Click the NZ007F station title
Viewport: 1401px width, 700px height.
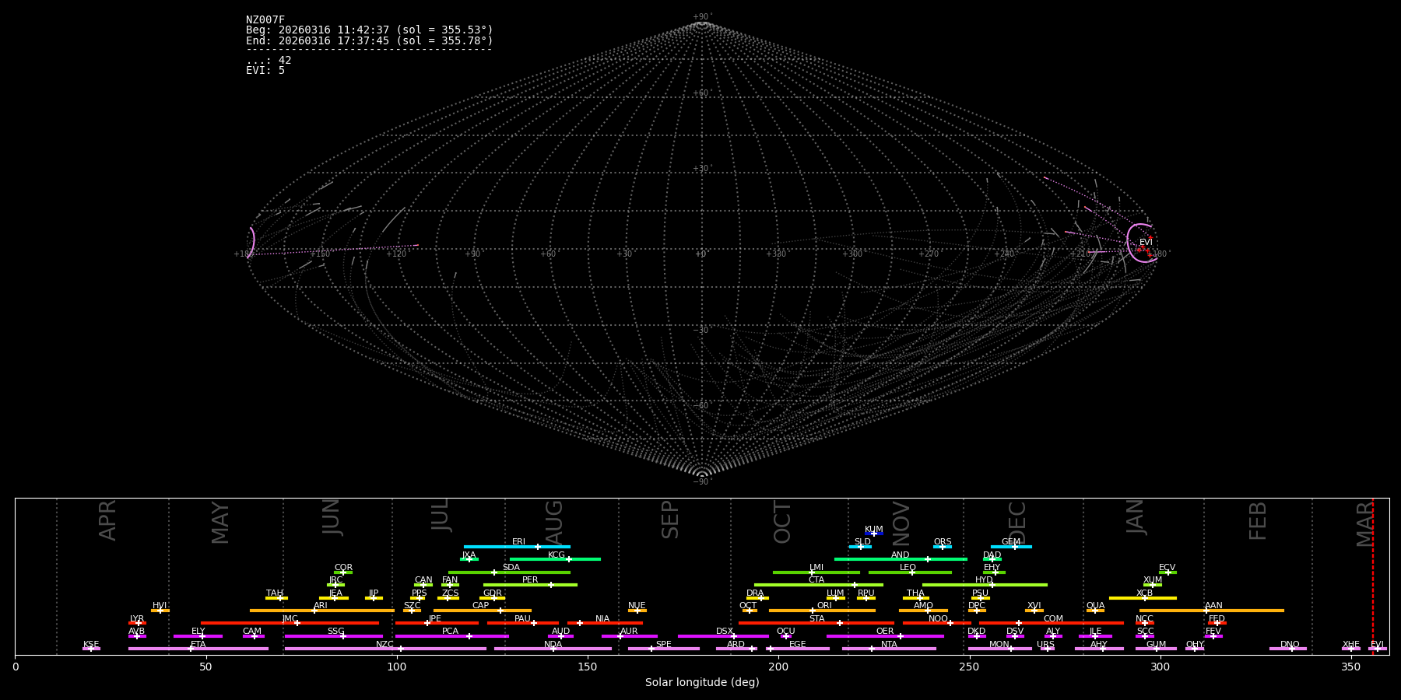265,20
